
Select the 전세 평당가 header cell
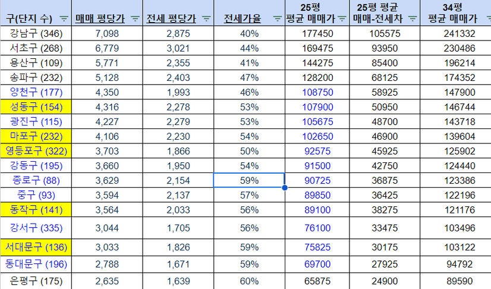click(178, 13)
